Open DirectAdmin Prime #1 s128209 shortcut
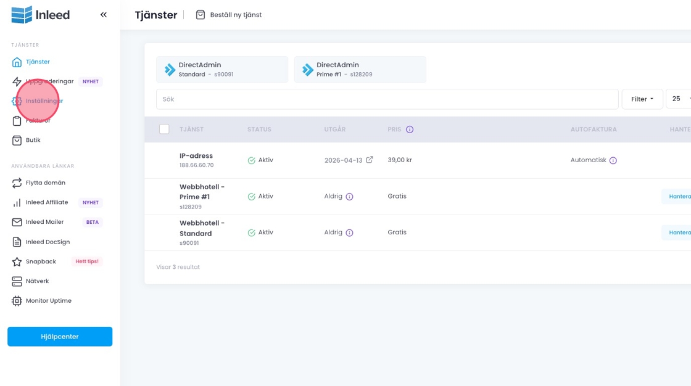Viewport: 691px width, 386px height. pos(360,70)
